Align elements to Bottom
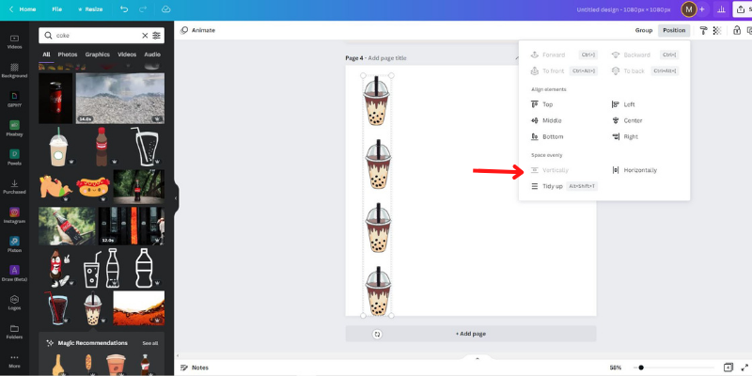Viewport: 752px width, 376px height. point(547,136)
